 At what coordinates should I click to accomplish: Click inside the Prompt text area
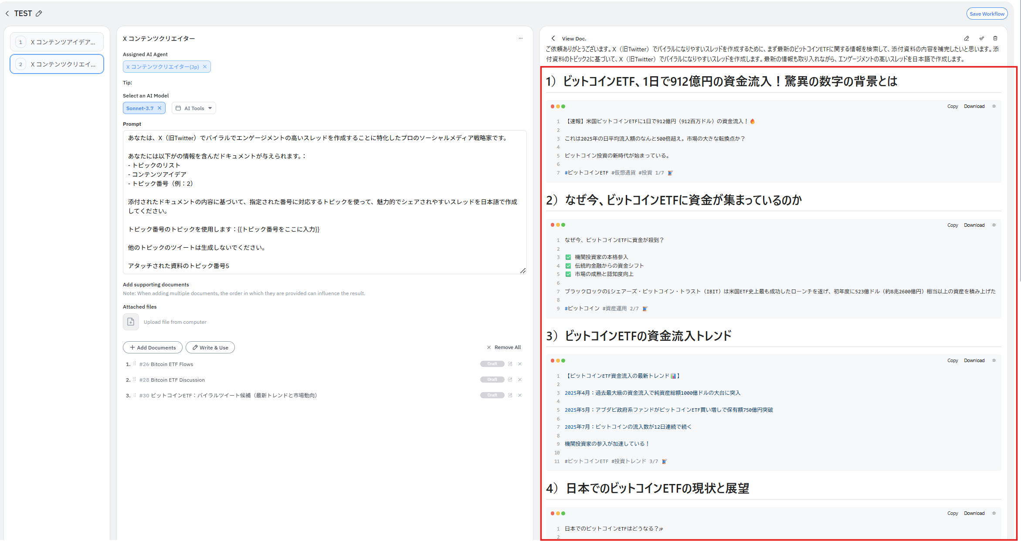(x=324, y=202)
